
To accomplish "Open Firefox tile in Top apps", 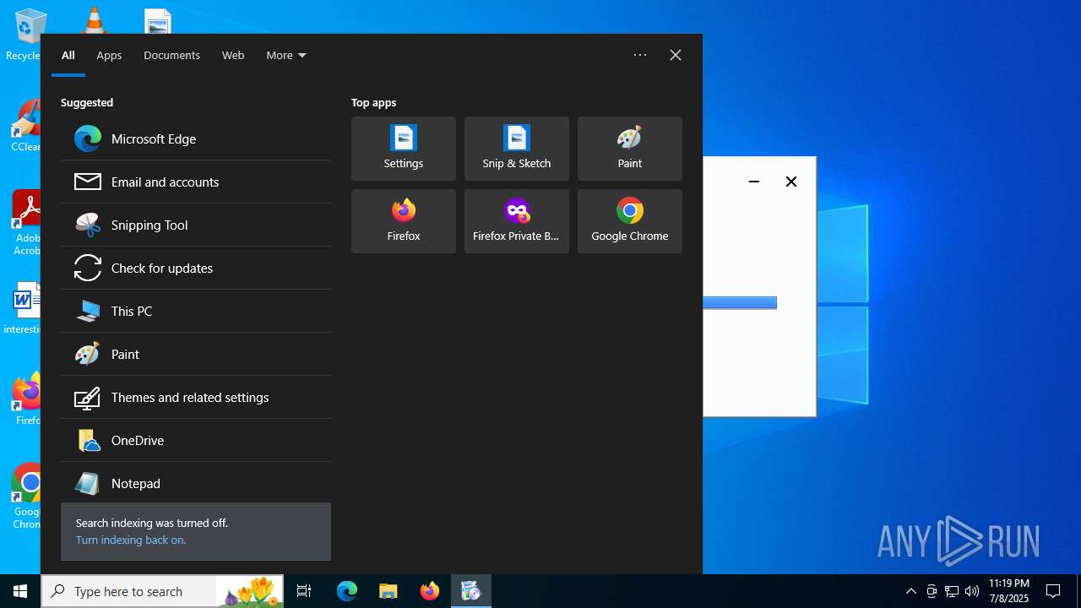I will click(x=404, y=221).
